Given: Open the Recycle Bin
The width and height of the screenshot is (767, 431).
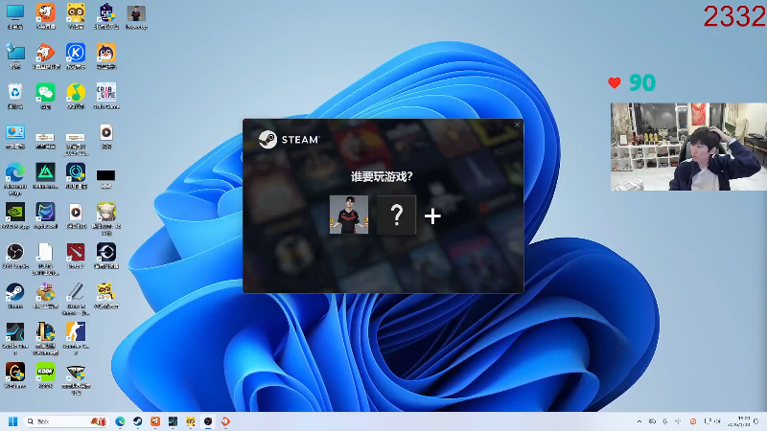Looking at the screenshot, I should pyautogui.click(x=15, y=96).
